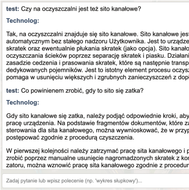Click the second "Technolog:" heading

[x=23, y=103]
